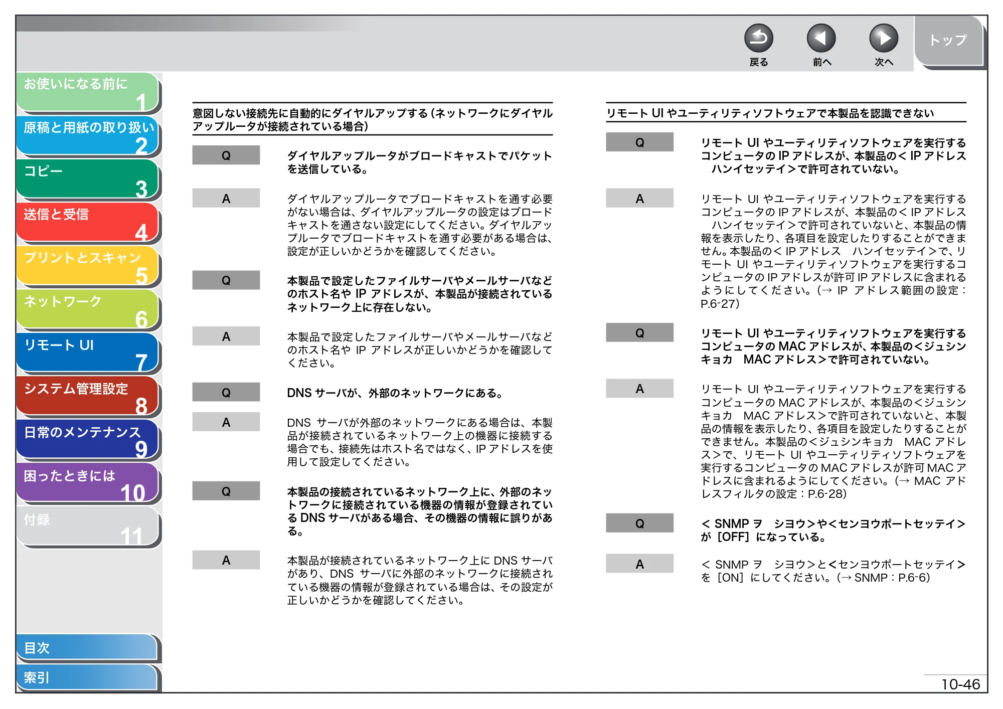This screenshot has height=709, width=1003.
Task: Open chapter 2 原稿と用紙の取り扱い tab
Action: pos(87,135)
